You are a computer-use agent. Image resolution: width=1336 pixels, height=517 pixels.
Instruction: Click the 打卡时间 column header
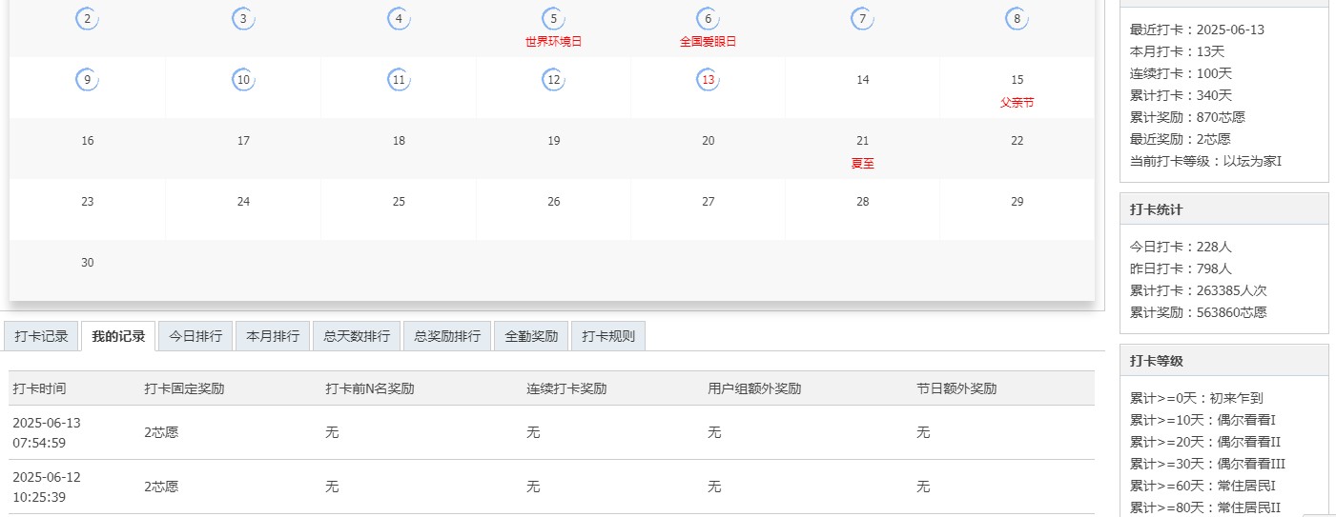click(39, 388)
